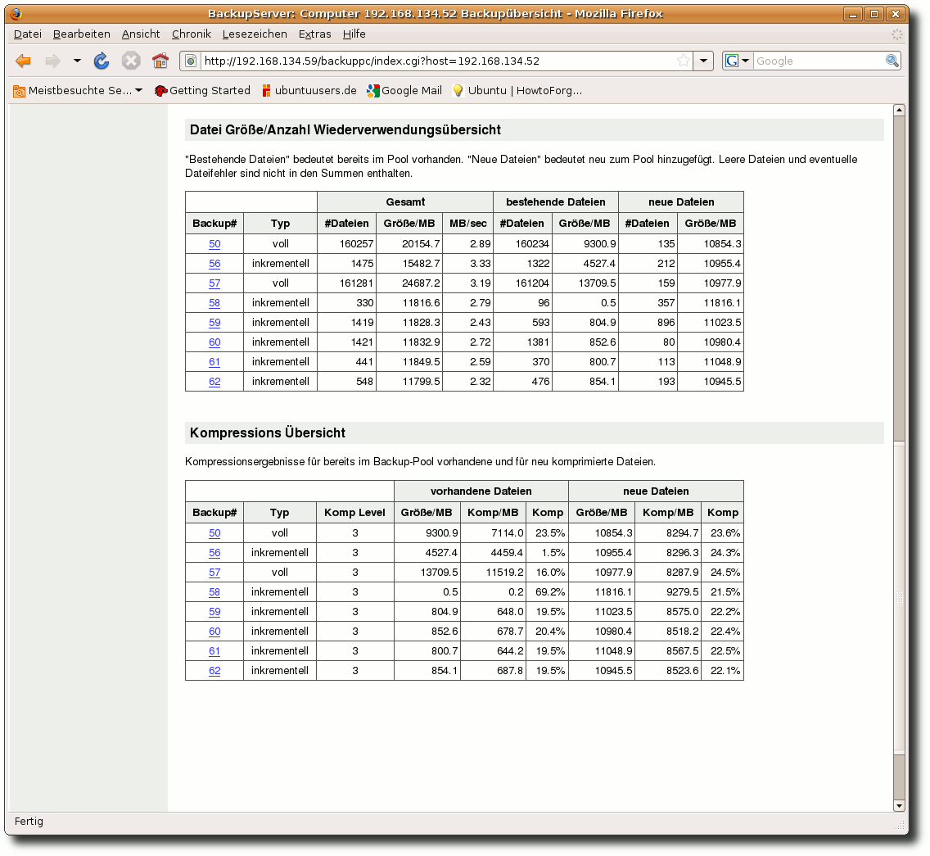The height and width of the screenshot is (856, 930).
Task: Click the 11519.2 Komp/MB cell
Action: pos(493,573)
